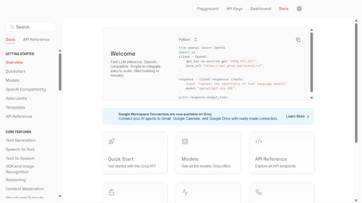This screenshot has height=203, width=362.
Task: Open Text to Speech page
Action: 20,158
